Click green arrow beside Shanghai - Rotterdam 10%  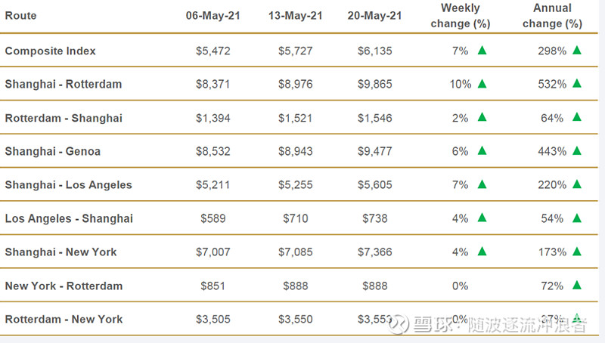(x=482, y=84)
